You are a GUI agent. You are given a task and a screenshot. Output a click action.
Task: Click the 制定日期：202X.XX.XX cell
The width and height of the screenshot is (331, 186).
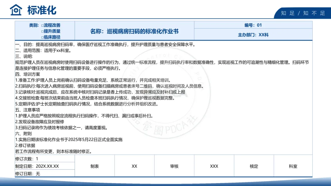pos(45,166)
